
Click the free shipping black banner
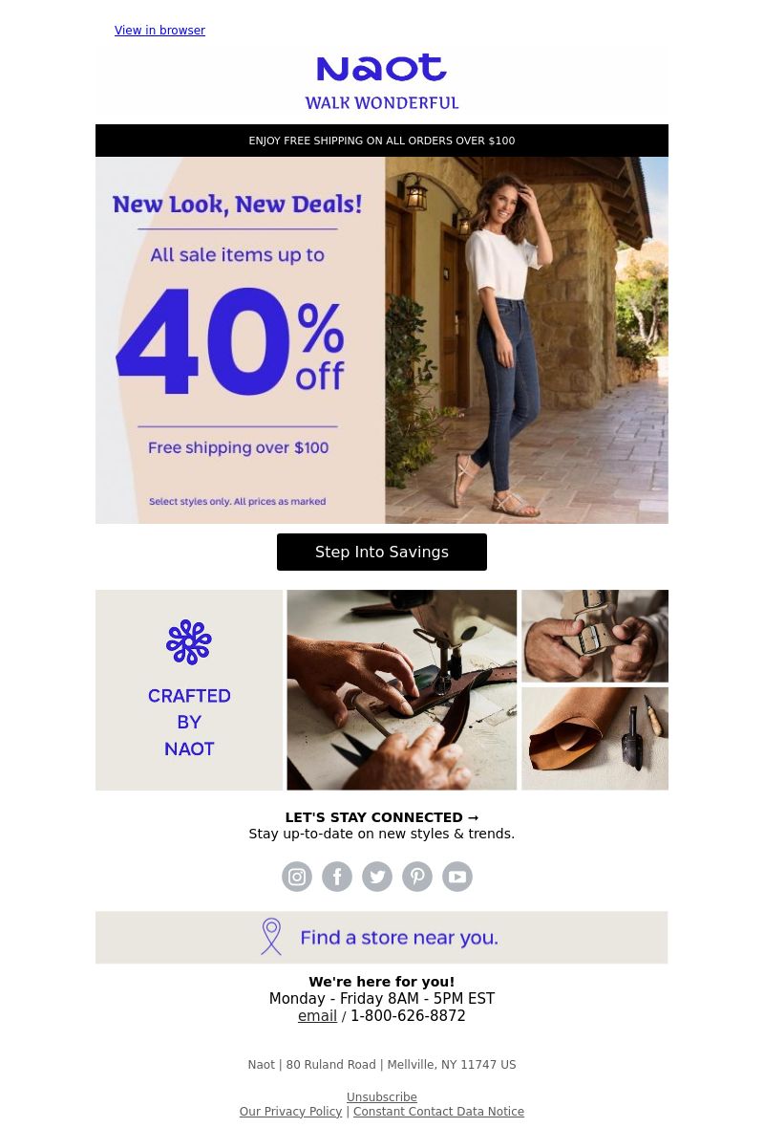pyautogui.click(x=382, y=141)
